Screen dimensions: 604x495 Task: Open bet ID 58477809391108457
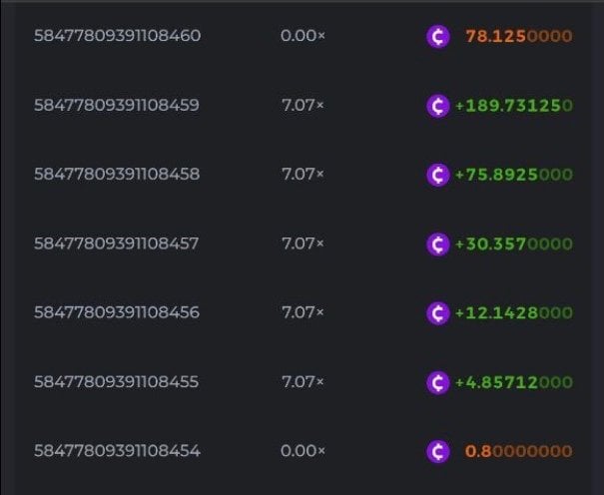[117, 244]
